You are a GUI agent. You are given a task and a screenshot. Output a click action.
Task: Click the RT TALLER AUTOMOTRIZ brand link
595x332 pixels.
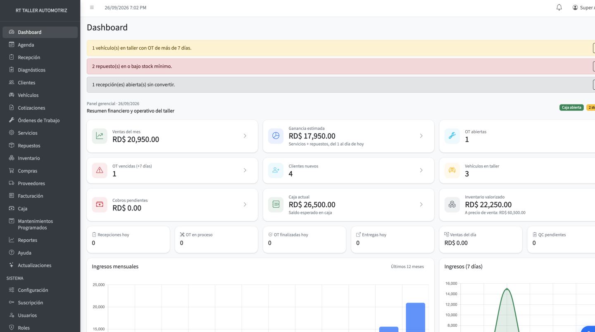click(x=41, y=10)
